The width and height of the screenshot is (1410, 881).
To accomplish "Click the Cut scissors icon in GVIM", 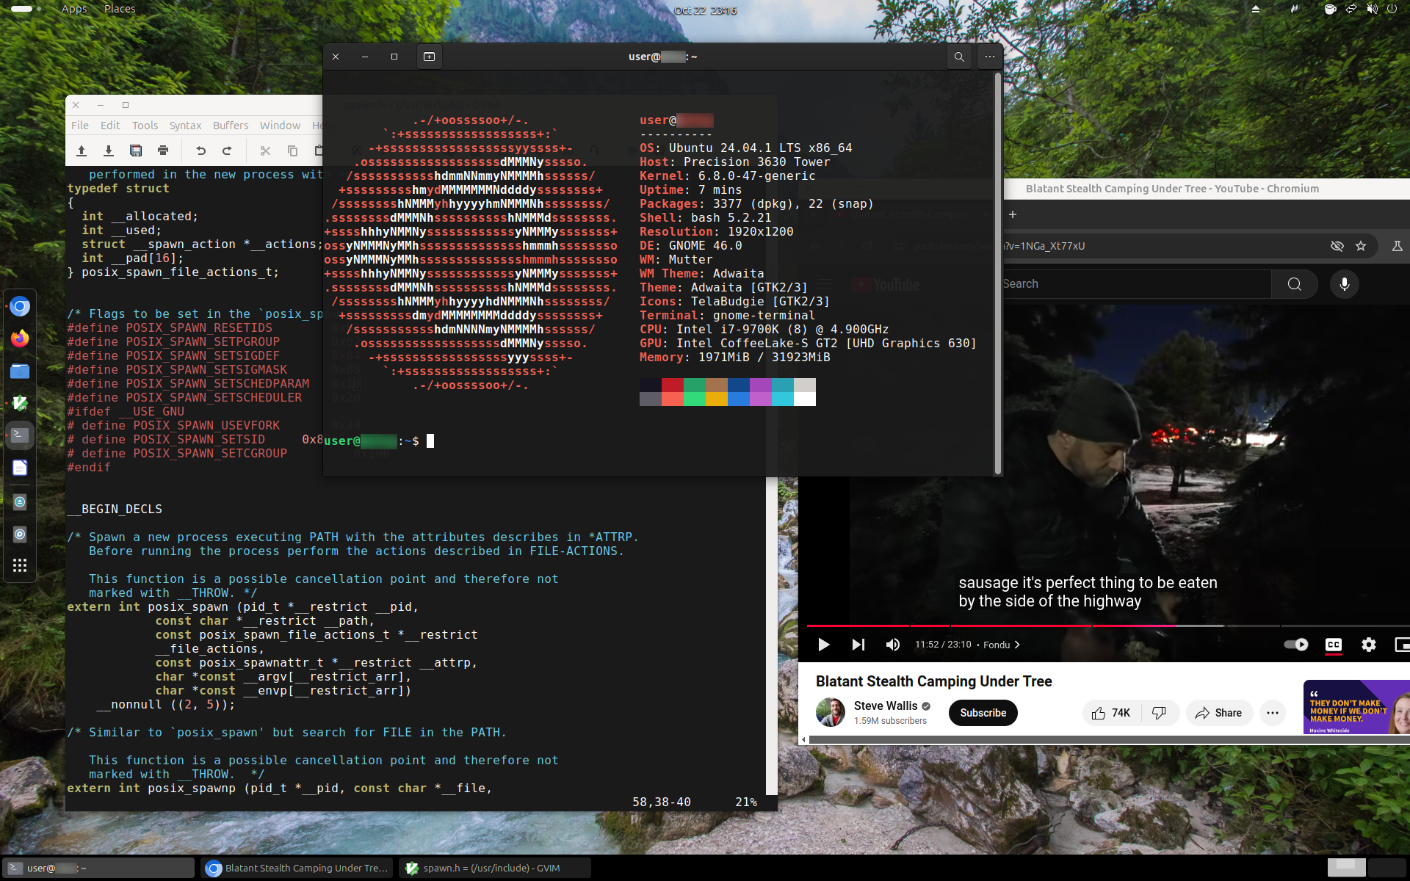I will [x=265, y=151].
